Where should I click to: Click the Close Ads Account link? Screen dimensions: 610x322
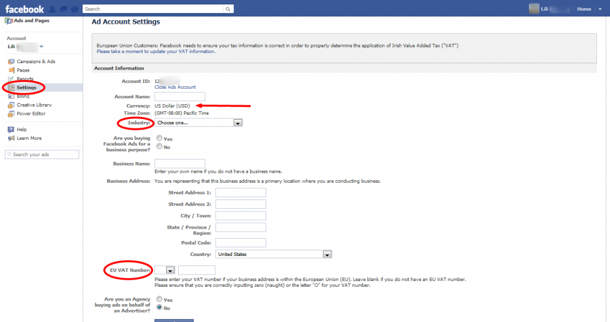point(175,87)
